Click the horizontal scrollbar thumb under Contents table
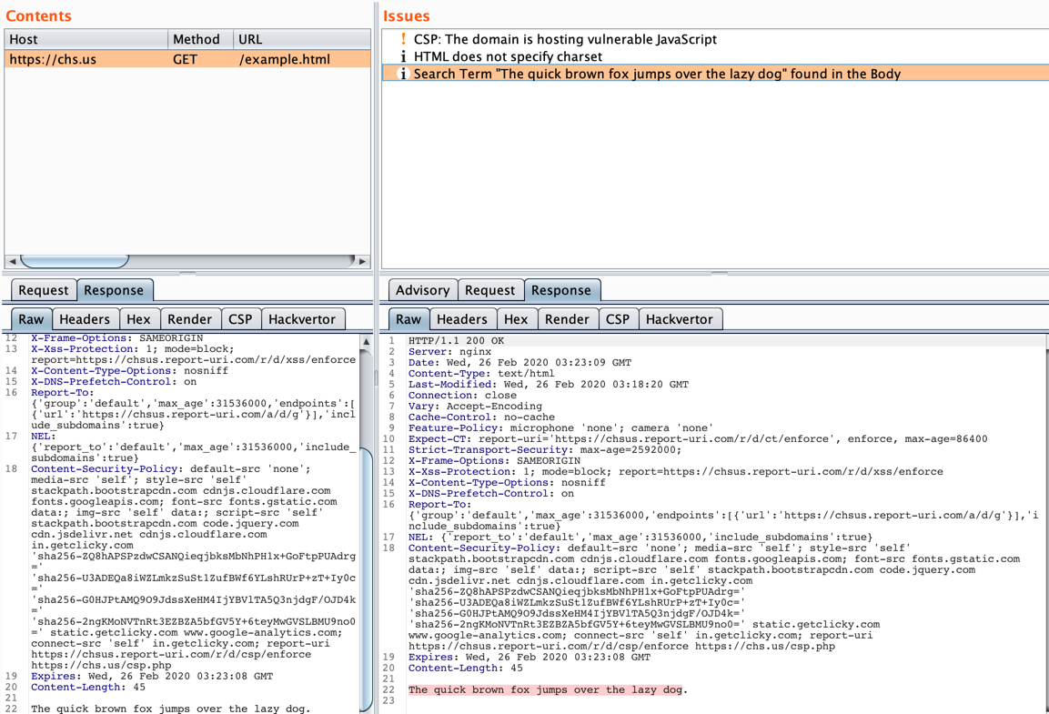The image size is (1049, 714). click(75, 261)
